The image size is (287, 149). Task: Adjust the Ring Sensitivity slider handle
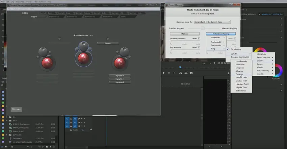point(171,50)
